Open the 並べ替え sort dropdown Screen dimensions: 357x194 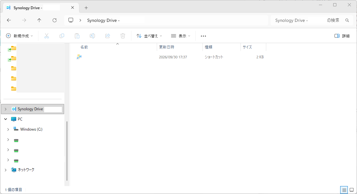coord(149,36)
